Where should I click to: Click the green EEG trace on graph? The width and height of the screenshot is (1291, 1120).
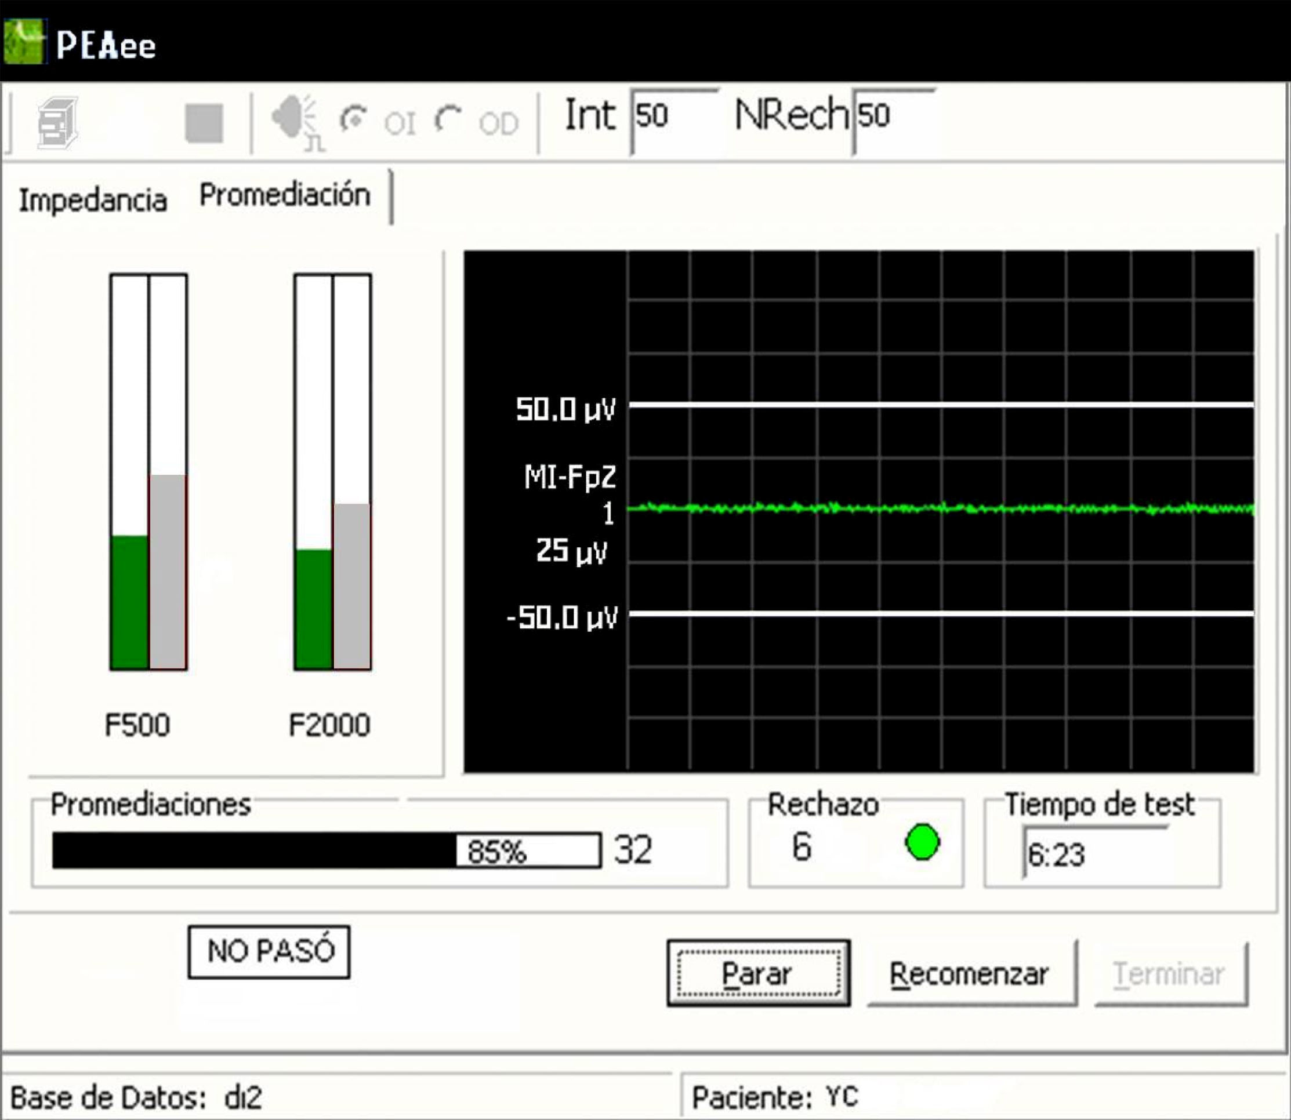point(938,509)
